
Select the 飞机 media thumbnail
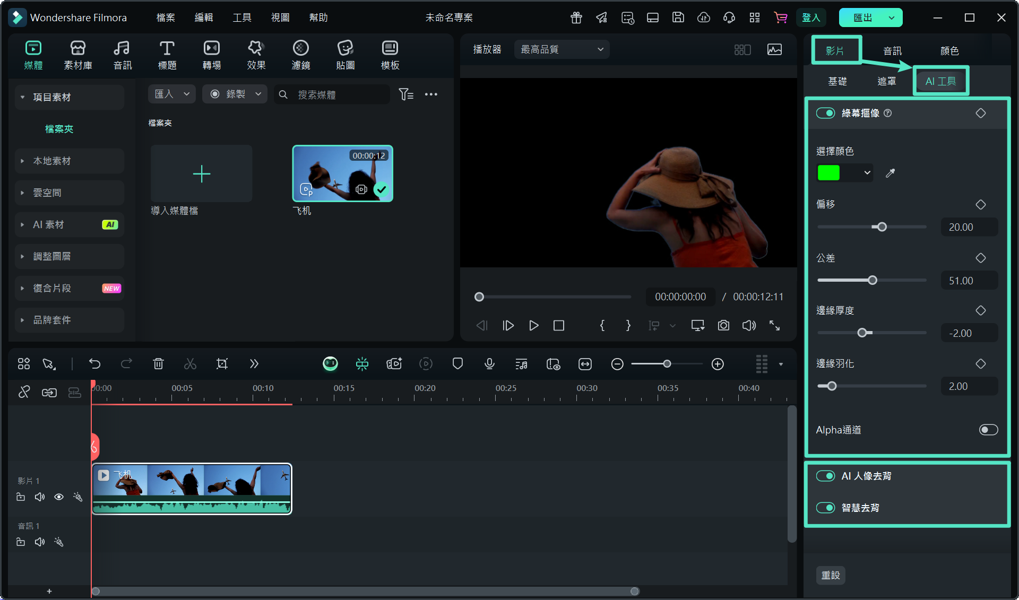343,173
